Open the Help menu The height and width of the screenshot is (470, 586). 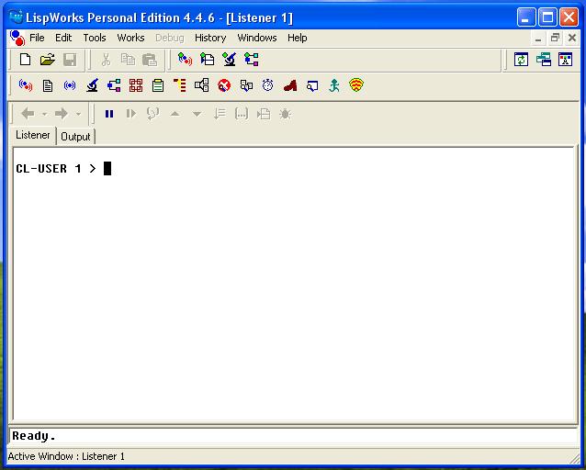[x=298, y=38]
